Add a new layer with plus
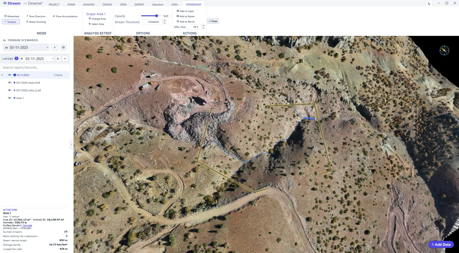Viewport: 459px width, 253px height. pos(65,59)
